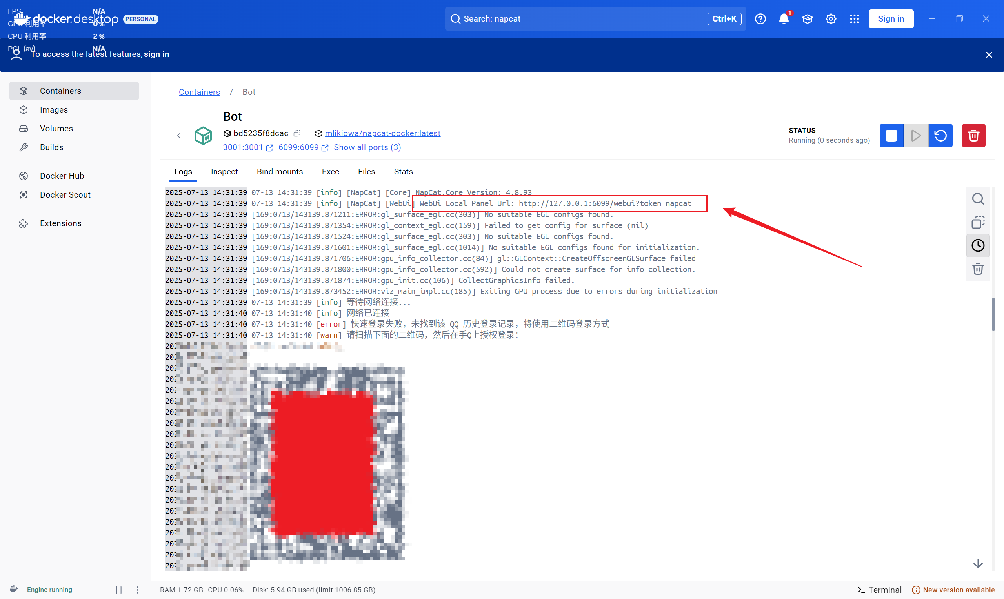Viewport: 1004px width, 599px height.
Task: Switch to the Inspect tab
Action: tap(224, 172)
